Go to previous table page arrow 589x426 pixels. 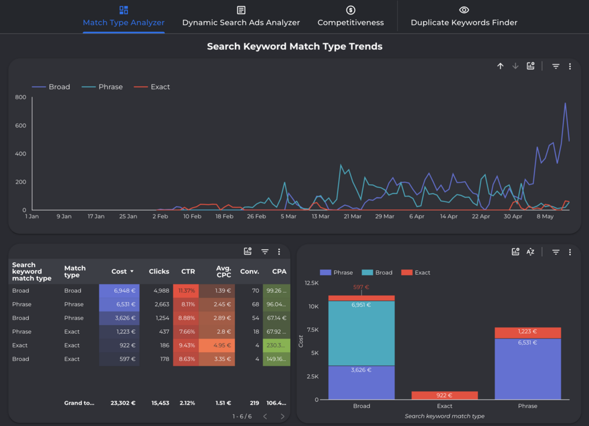point(265,416)
